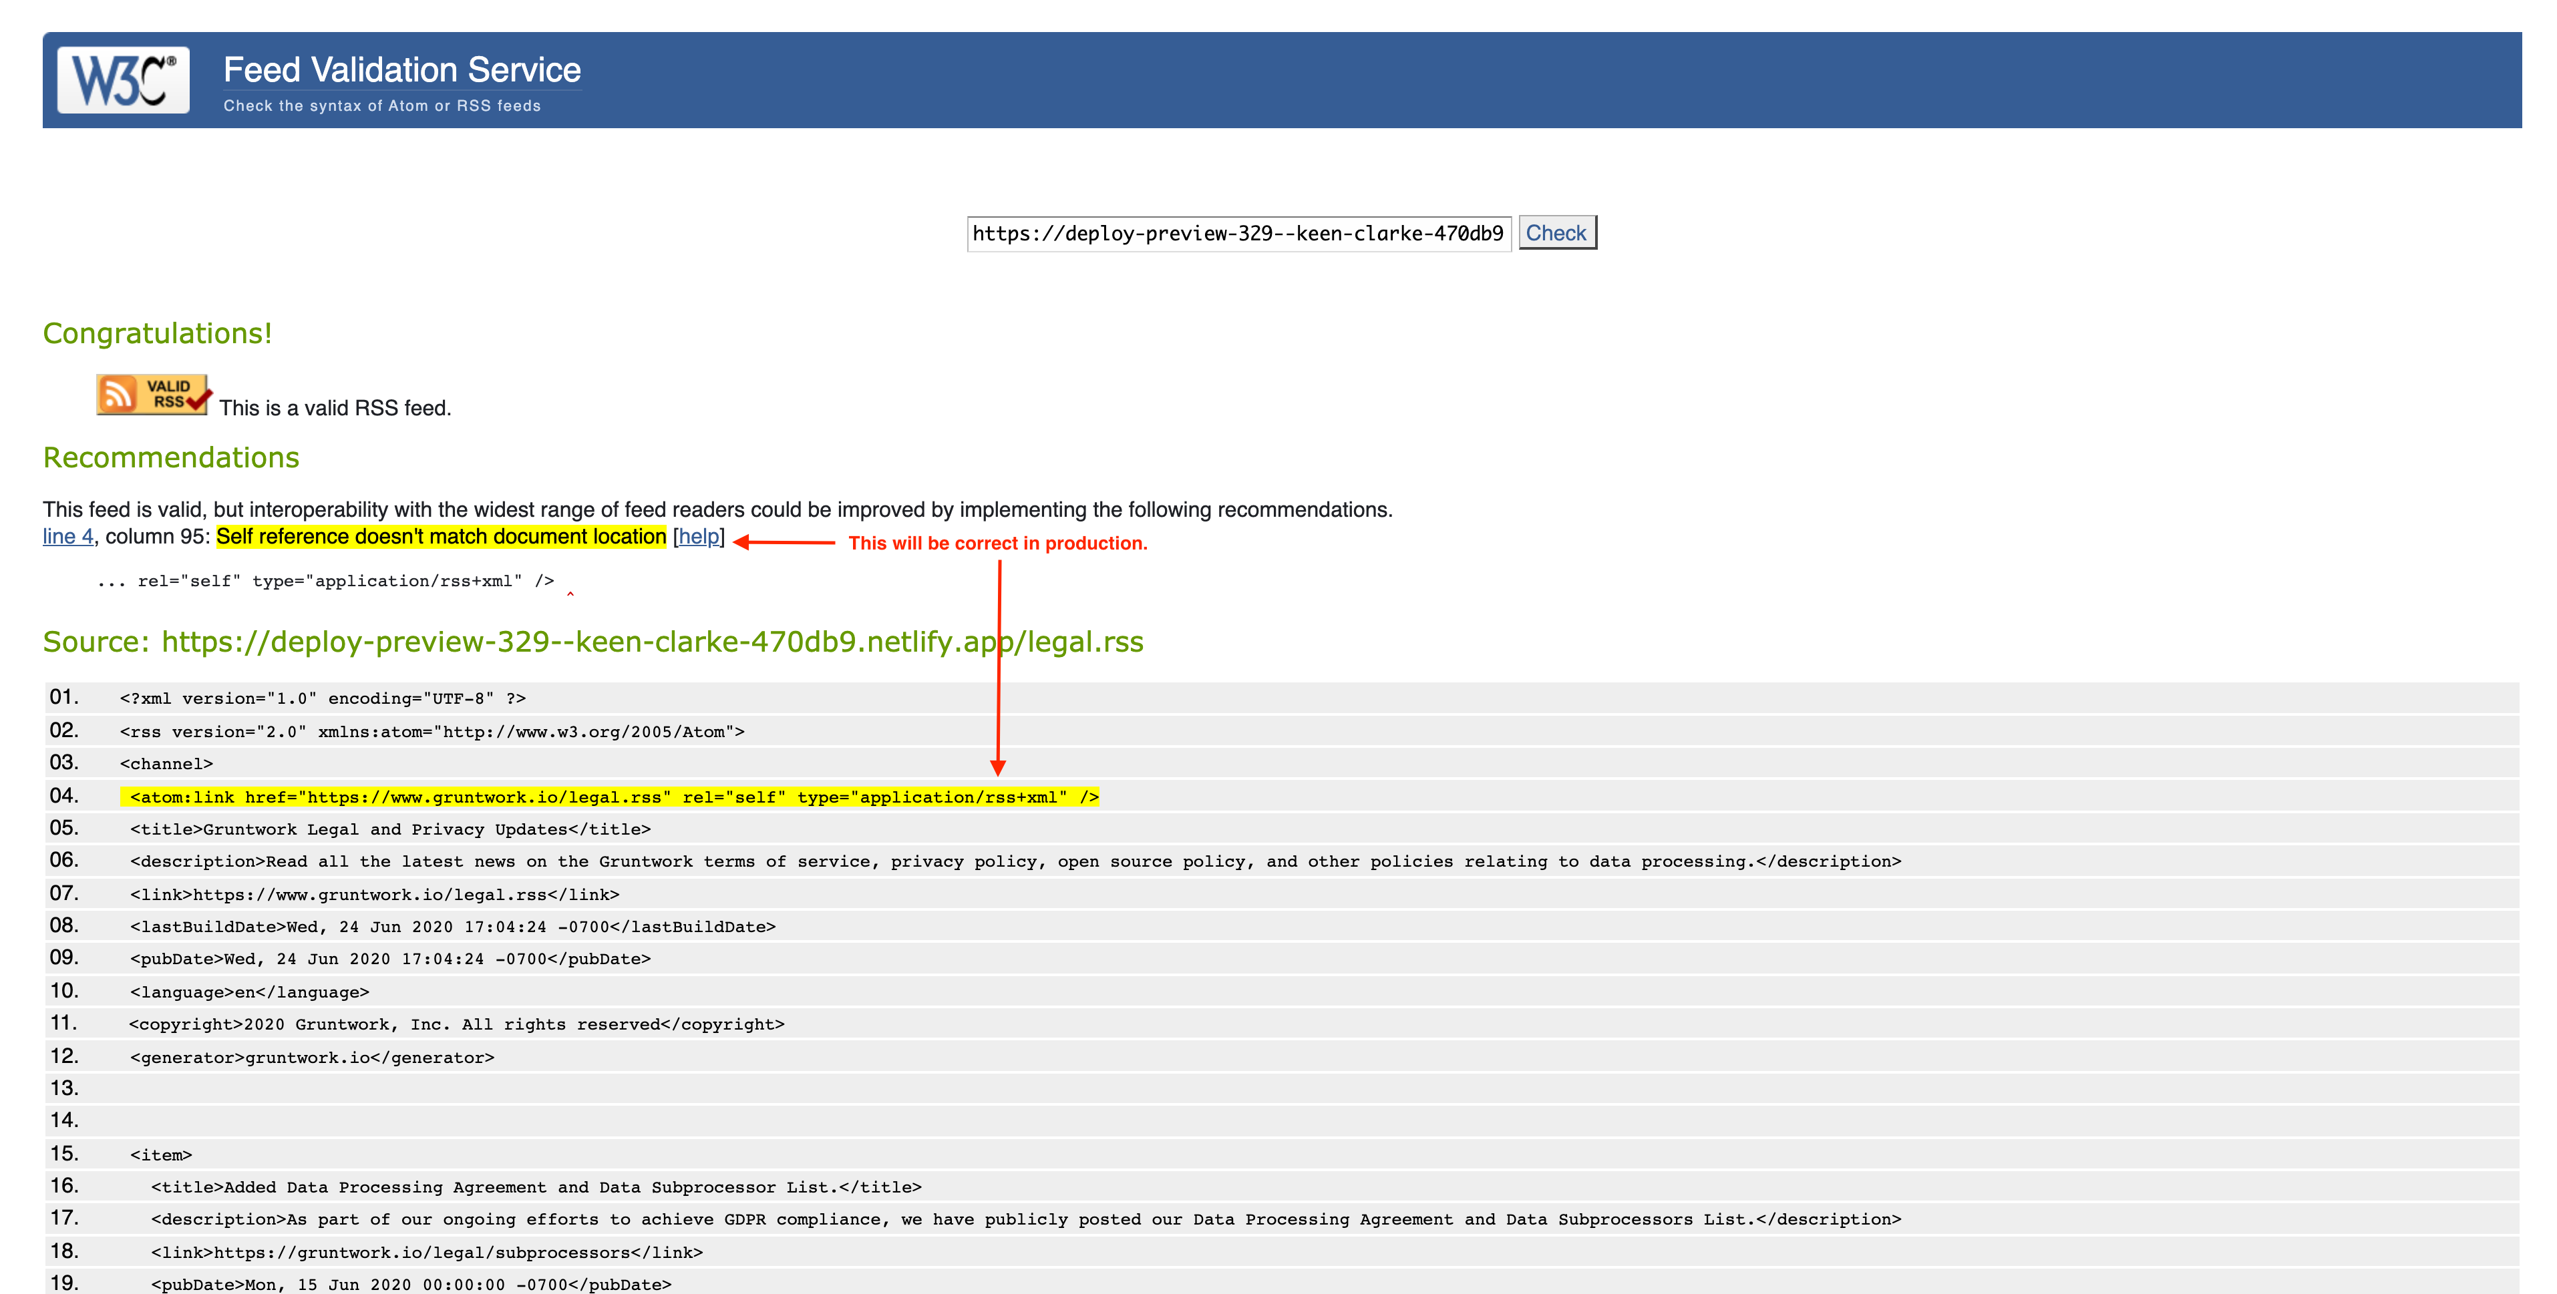This screenshot has height=1294, width=2557.
Task: Open the [help] link
Action: pos(699,537)
